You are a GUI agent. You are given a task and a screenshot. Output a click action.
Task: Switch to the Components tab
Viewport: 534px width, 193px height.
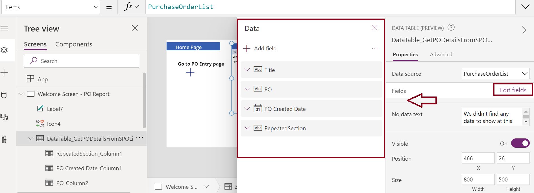tap(74, 44)
